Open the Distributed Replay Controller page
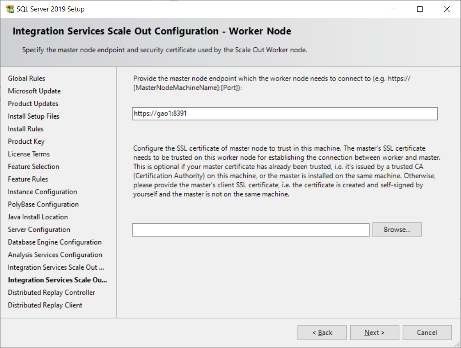Image resolution: width=461 pixels, height=348 pixels. [51, 292]
